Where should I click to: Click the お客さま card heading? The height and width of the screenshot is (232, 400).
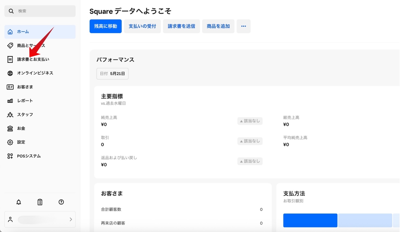click(x=112, y=194)
